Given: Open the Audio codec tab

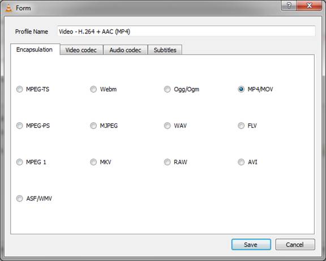Looking at the screenshot, I should [126, 50].
